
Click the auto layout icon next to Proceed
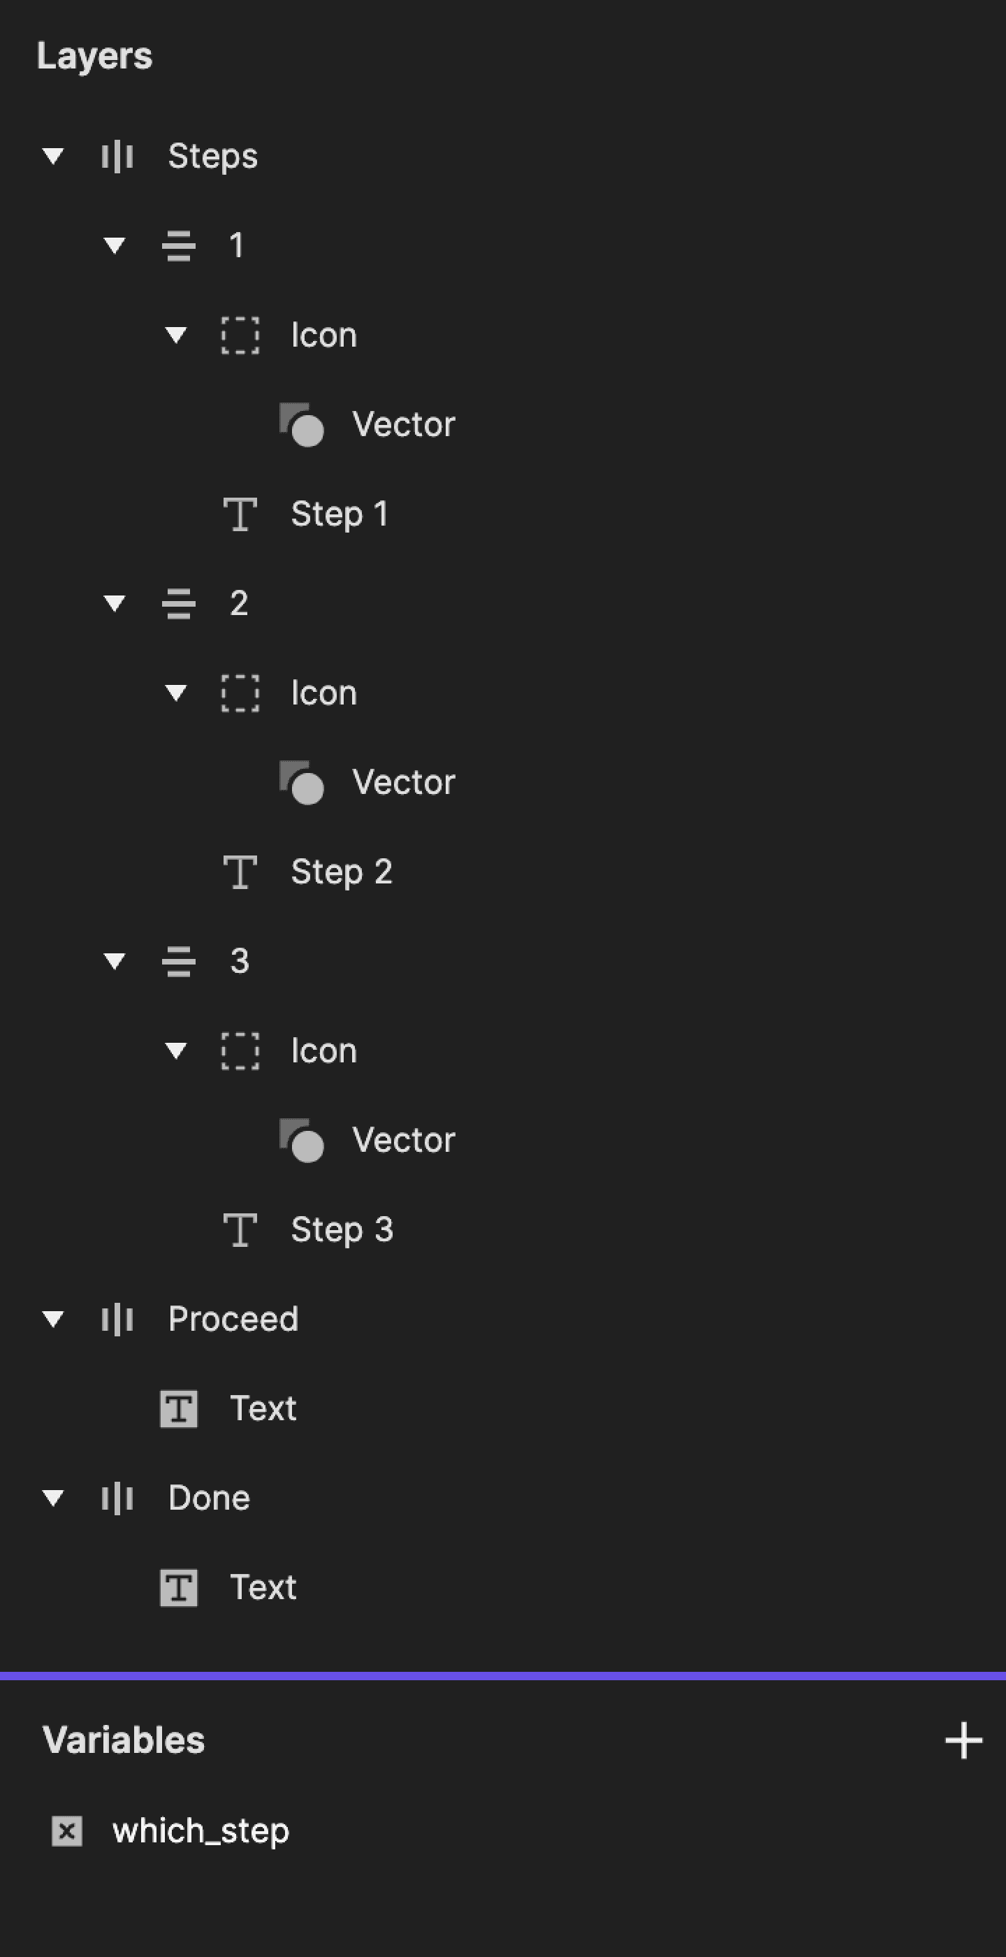(116, 1318)
